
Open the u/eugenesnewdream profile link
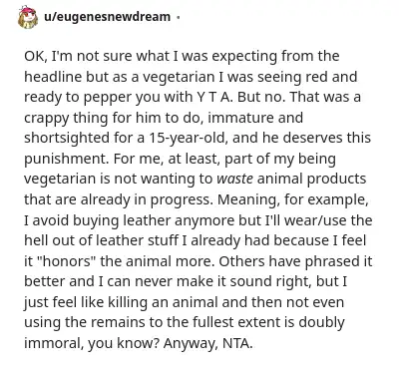pos(107,16)
